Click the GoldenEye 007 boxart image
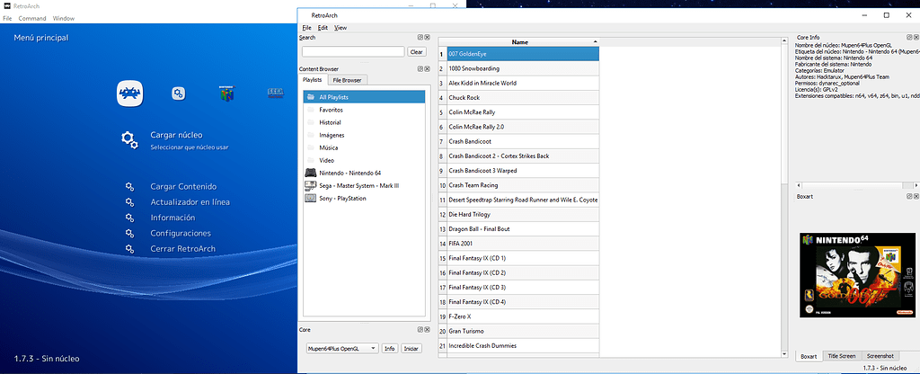 (857, 275)
